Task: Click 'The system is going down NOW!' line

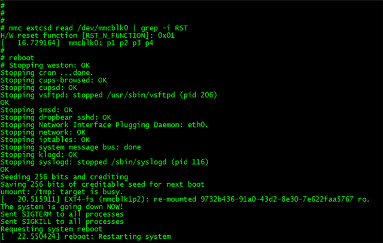Action: coord(62,207)
